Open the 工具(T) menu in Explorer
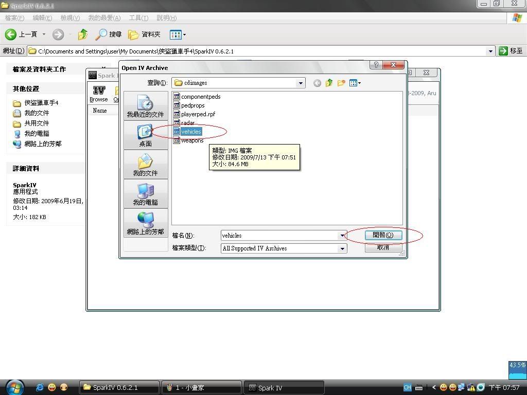 138,18
